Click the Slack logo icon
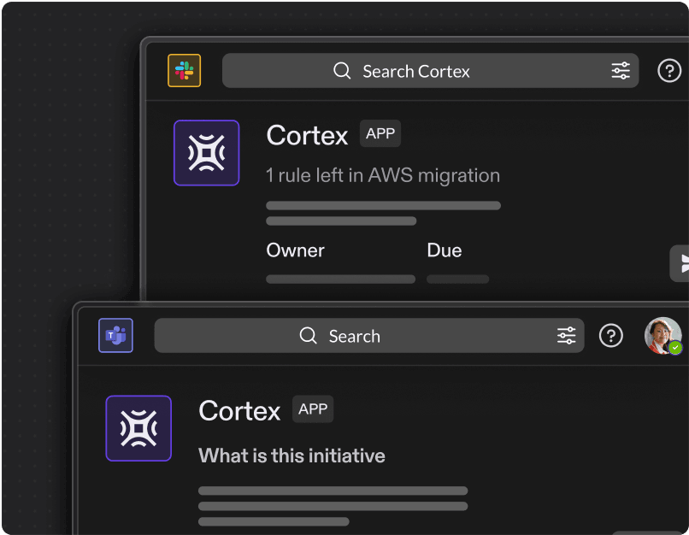The image size is (689, 535). [x=184, y=71]
